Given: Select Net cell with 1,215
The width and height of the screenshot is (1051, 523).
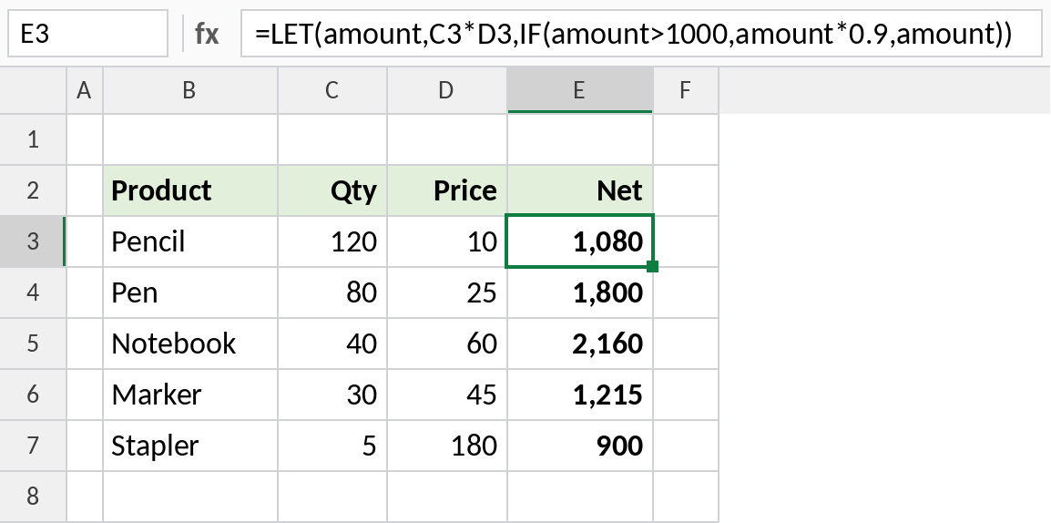Looking at the screenshot, I should point(580,395).
